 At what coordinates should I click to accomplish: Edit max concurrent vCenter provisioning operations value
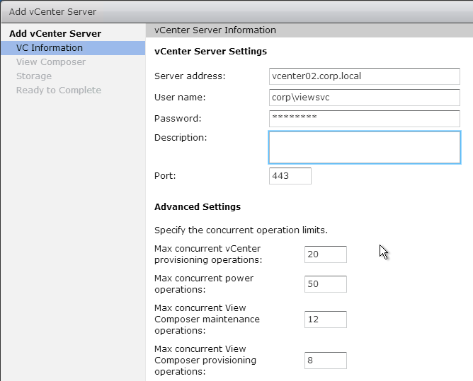pyautogui.click(x=326, y=254)
